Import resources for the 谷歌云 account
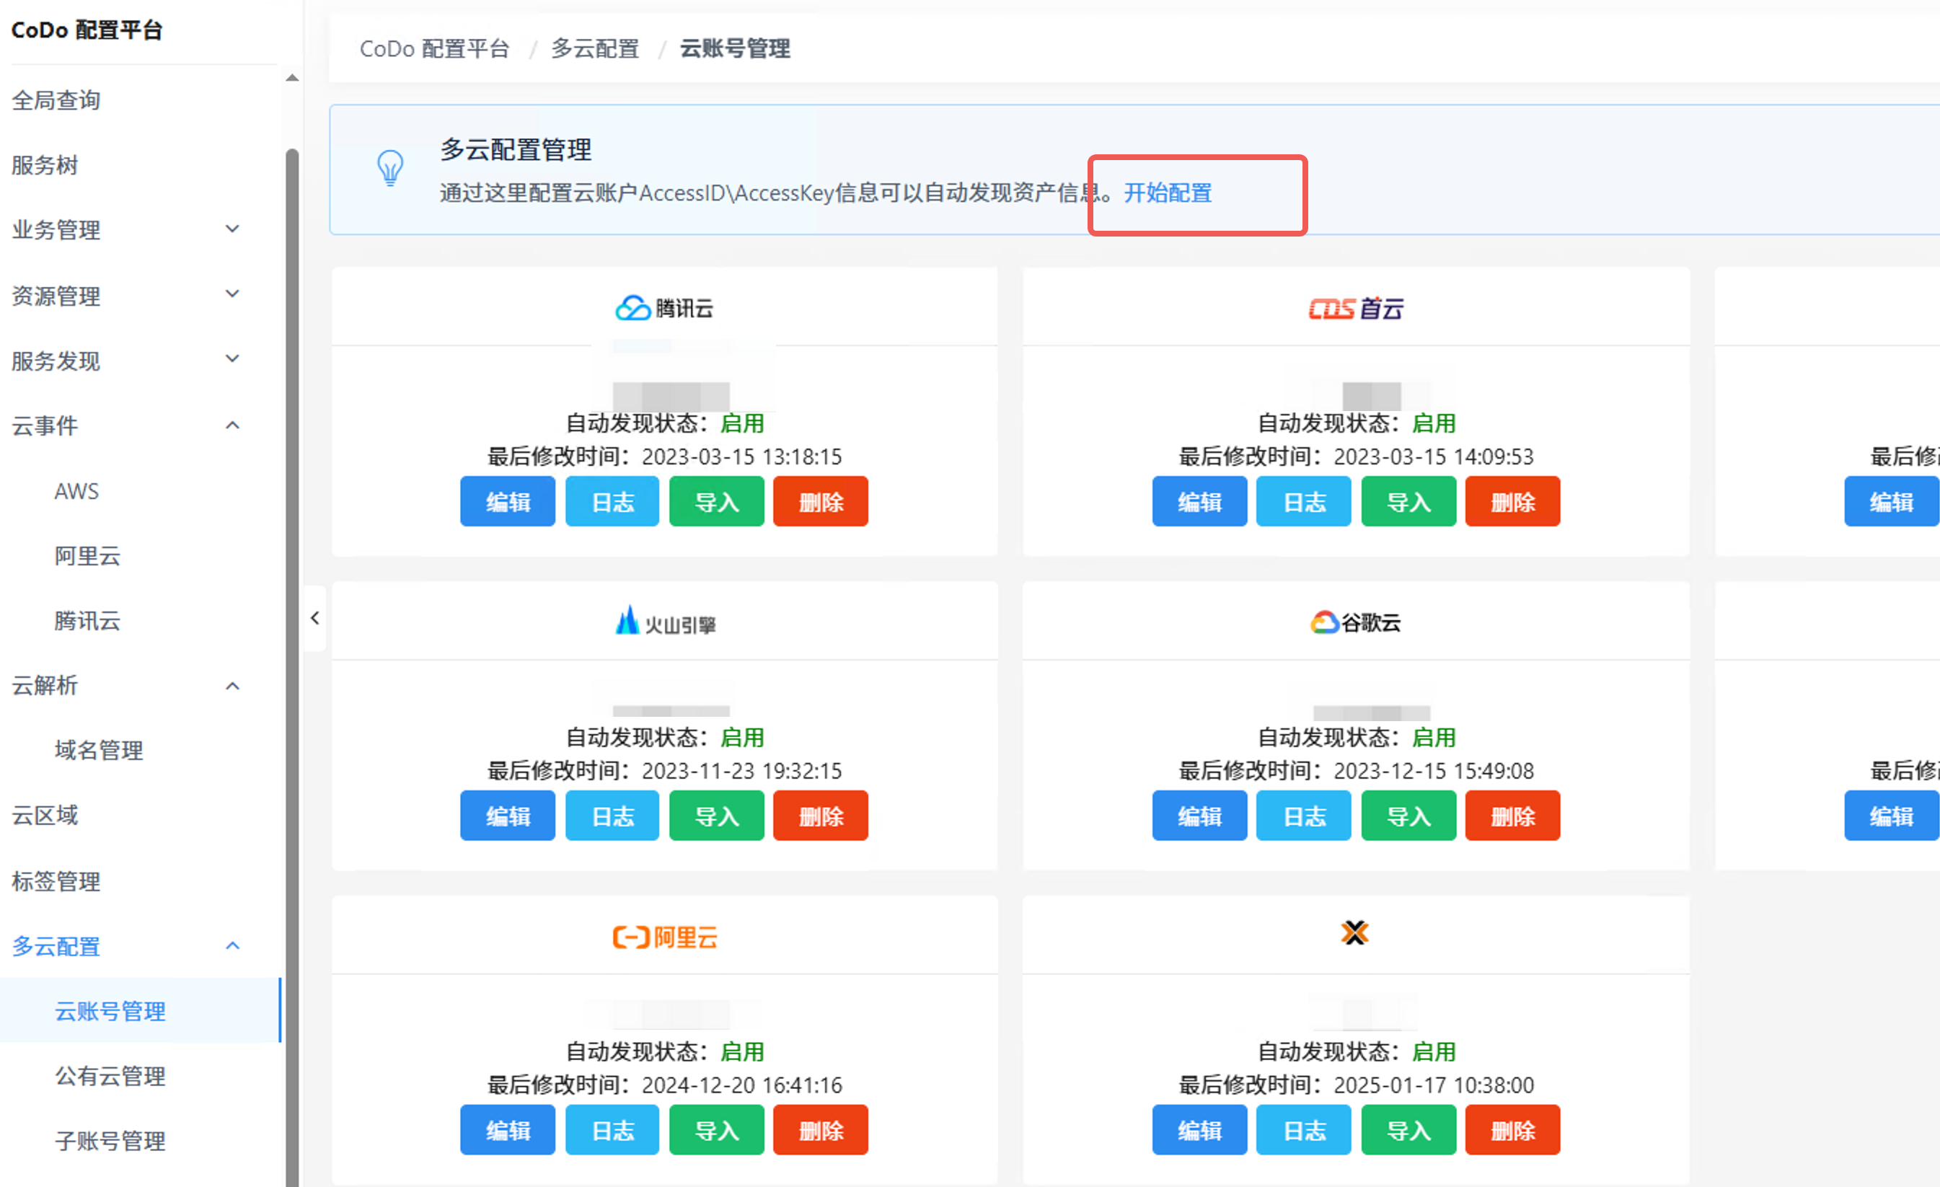 click(1408, 816)
